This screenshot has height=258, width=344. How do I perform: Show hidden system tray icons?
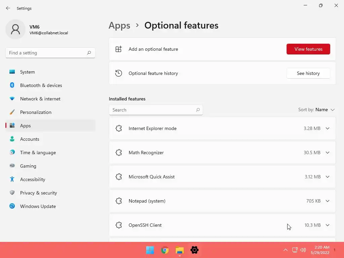[286, 250]
